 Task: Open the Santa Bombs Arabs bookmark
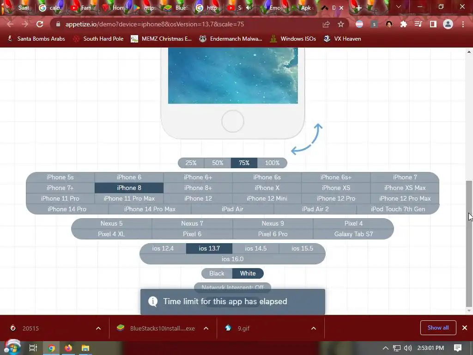(x=36, y=39)
